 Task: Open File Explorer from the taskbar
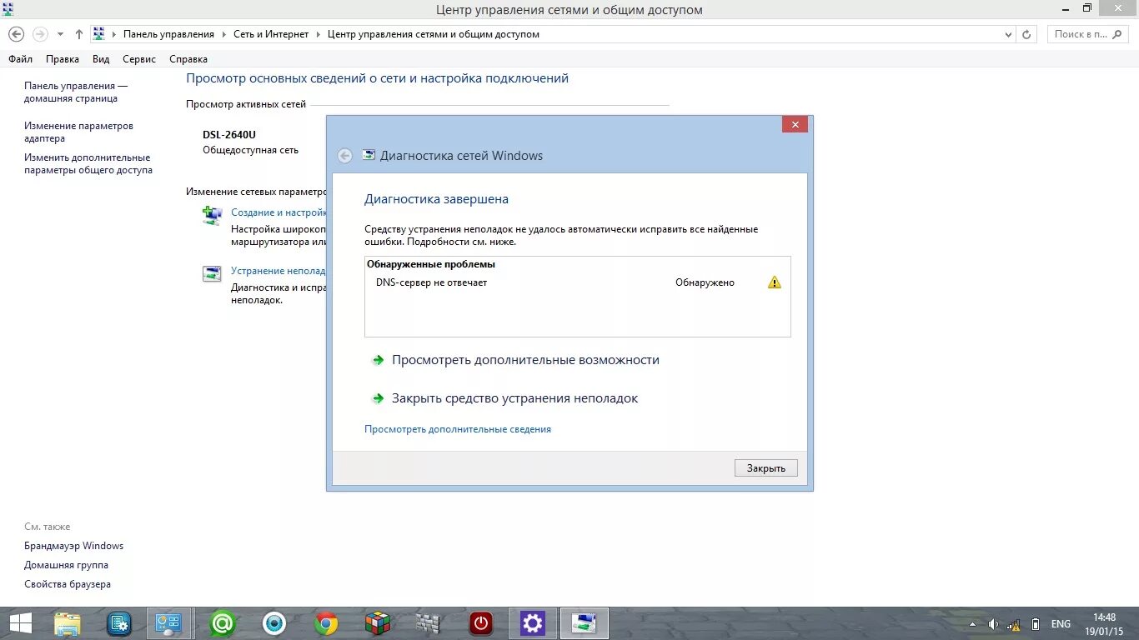tap(68, 623)
